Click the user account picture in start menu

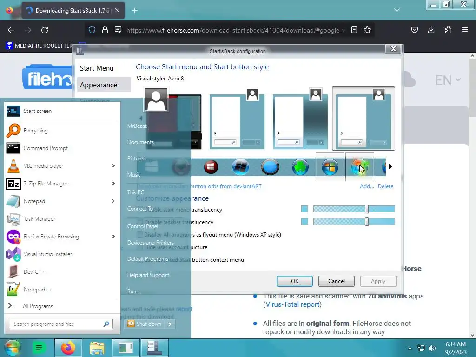[x=156, y=100]
